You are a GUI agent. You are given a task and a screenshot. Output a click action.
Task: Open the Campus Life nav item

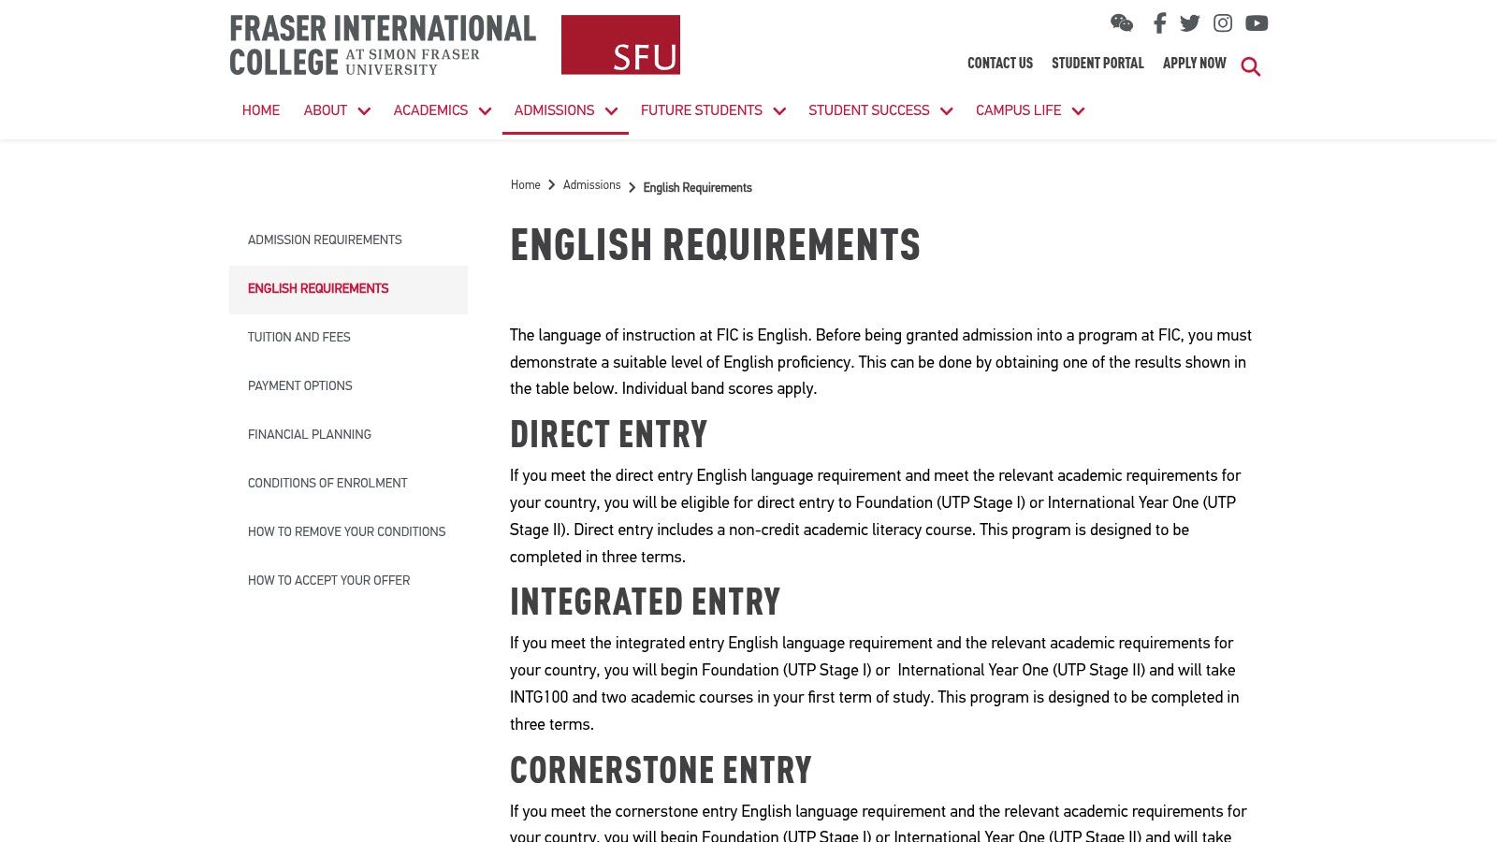(1018, 110)
